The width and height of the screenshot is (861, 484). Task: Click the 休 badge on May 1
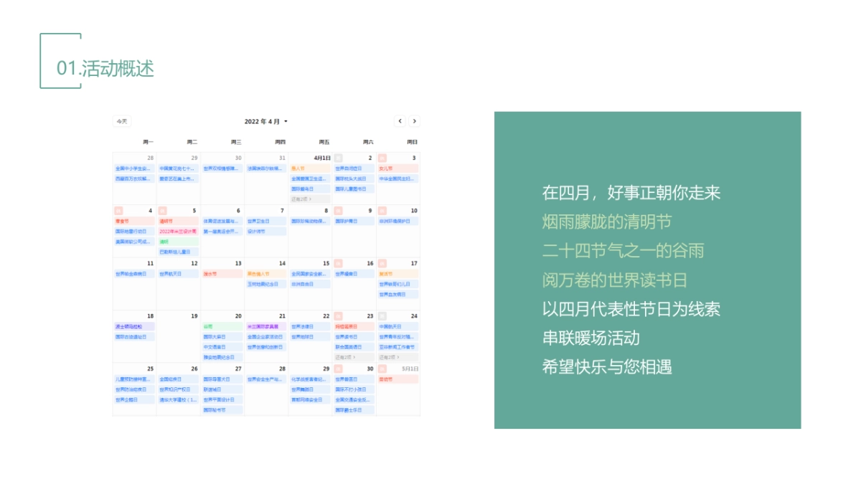(x=382, y=368)
